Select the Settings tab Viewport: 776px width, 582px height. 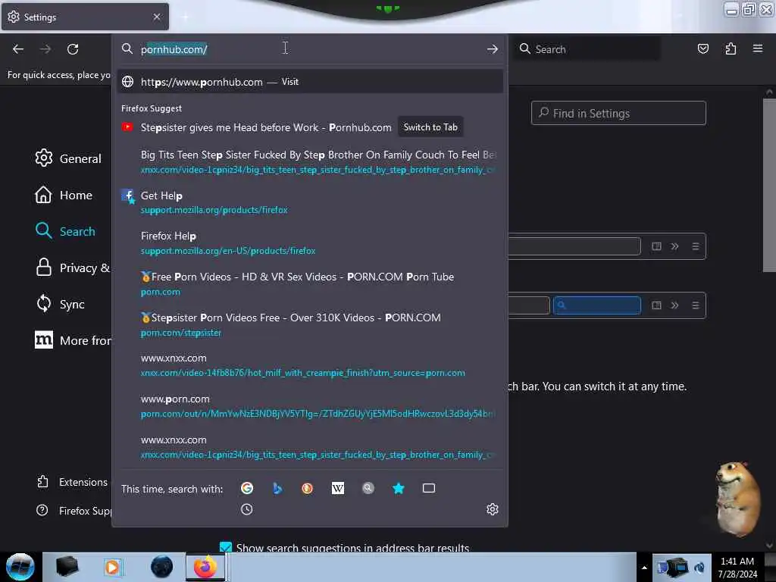point(85,17)
